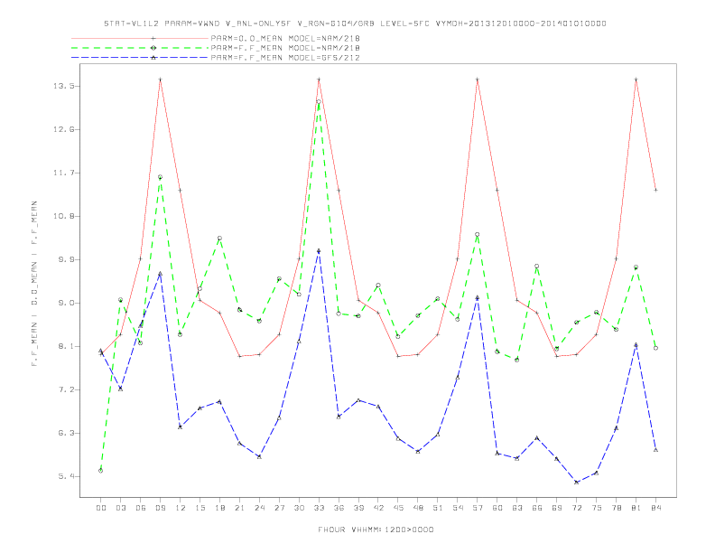715x553 pixels.
Task: Click x-axis tick label 15
Action: 200,508
